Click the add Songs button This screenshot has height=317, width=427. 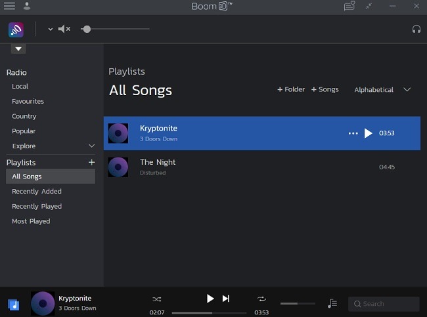point(325,89)
